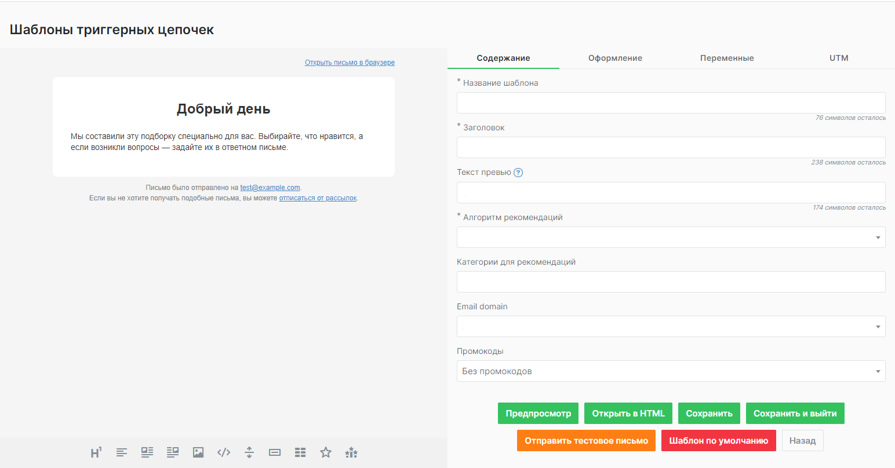Add a favorites star block
This screenshot has width=895, height=468.
[x=325, y=452]
